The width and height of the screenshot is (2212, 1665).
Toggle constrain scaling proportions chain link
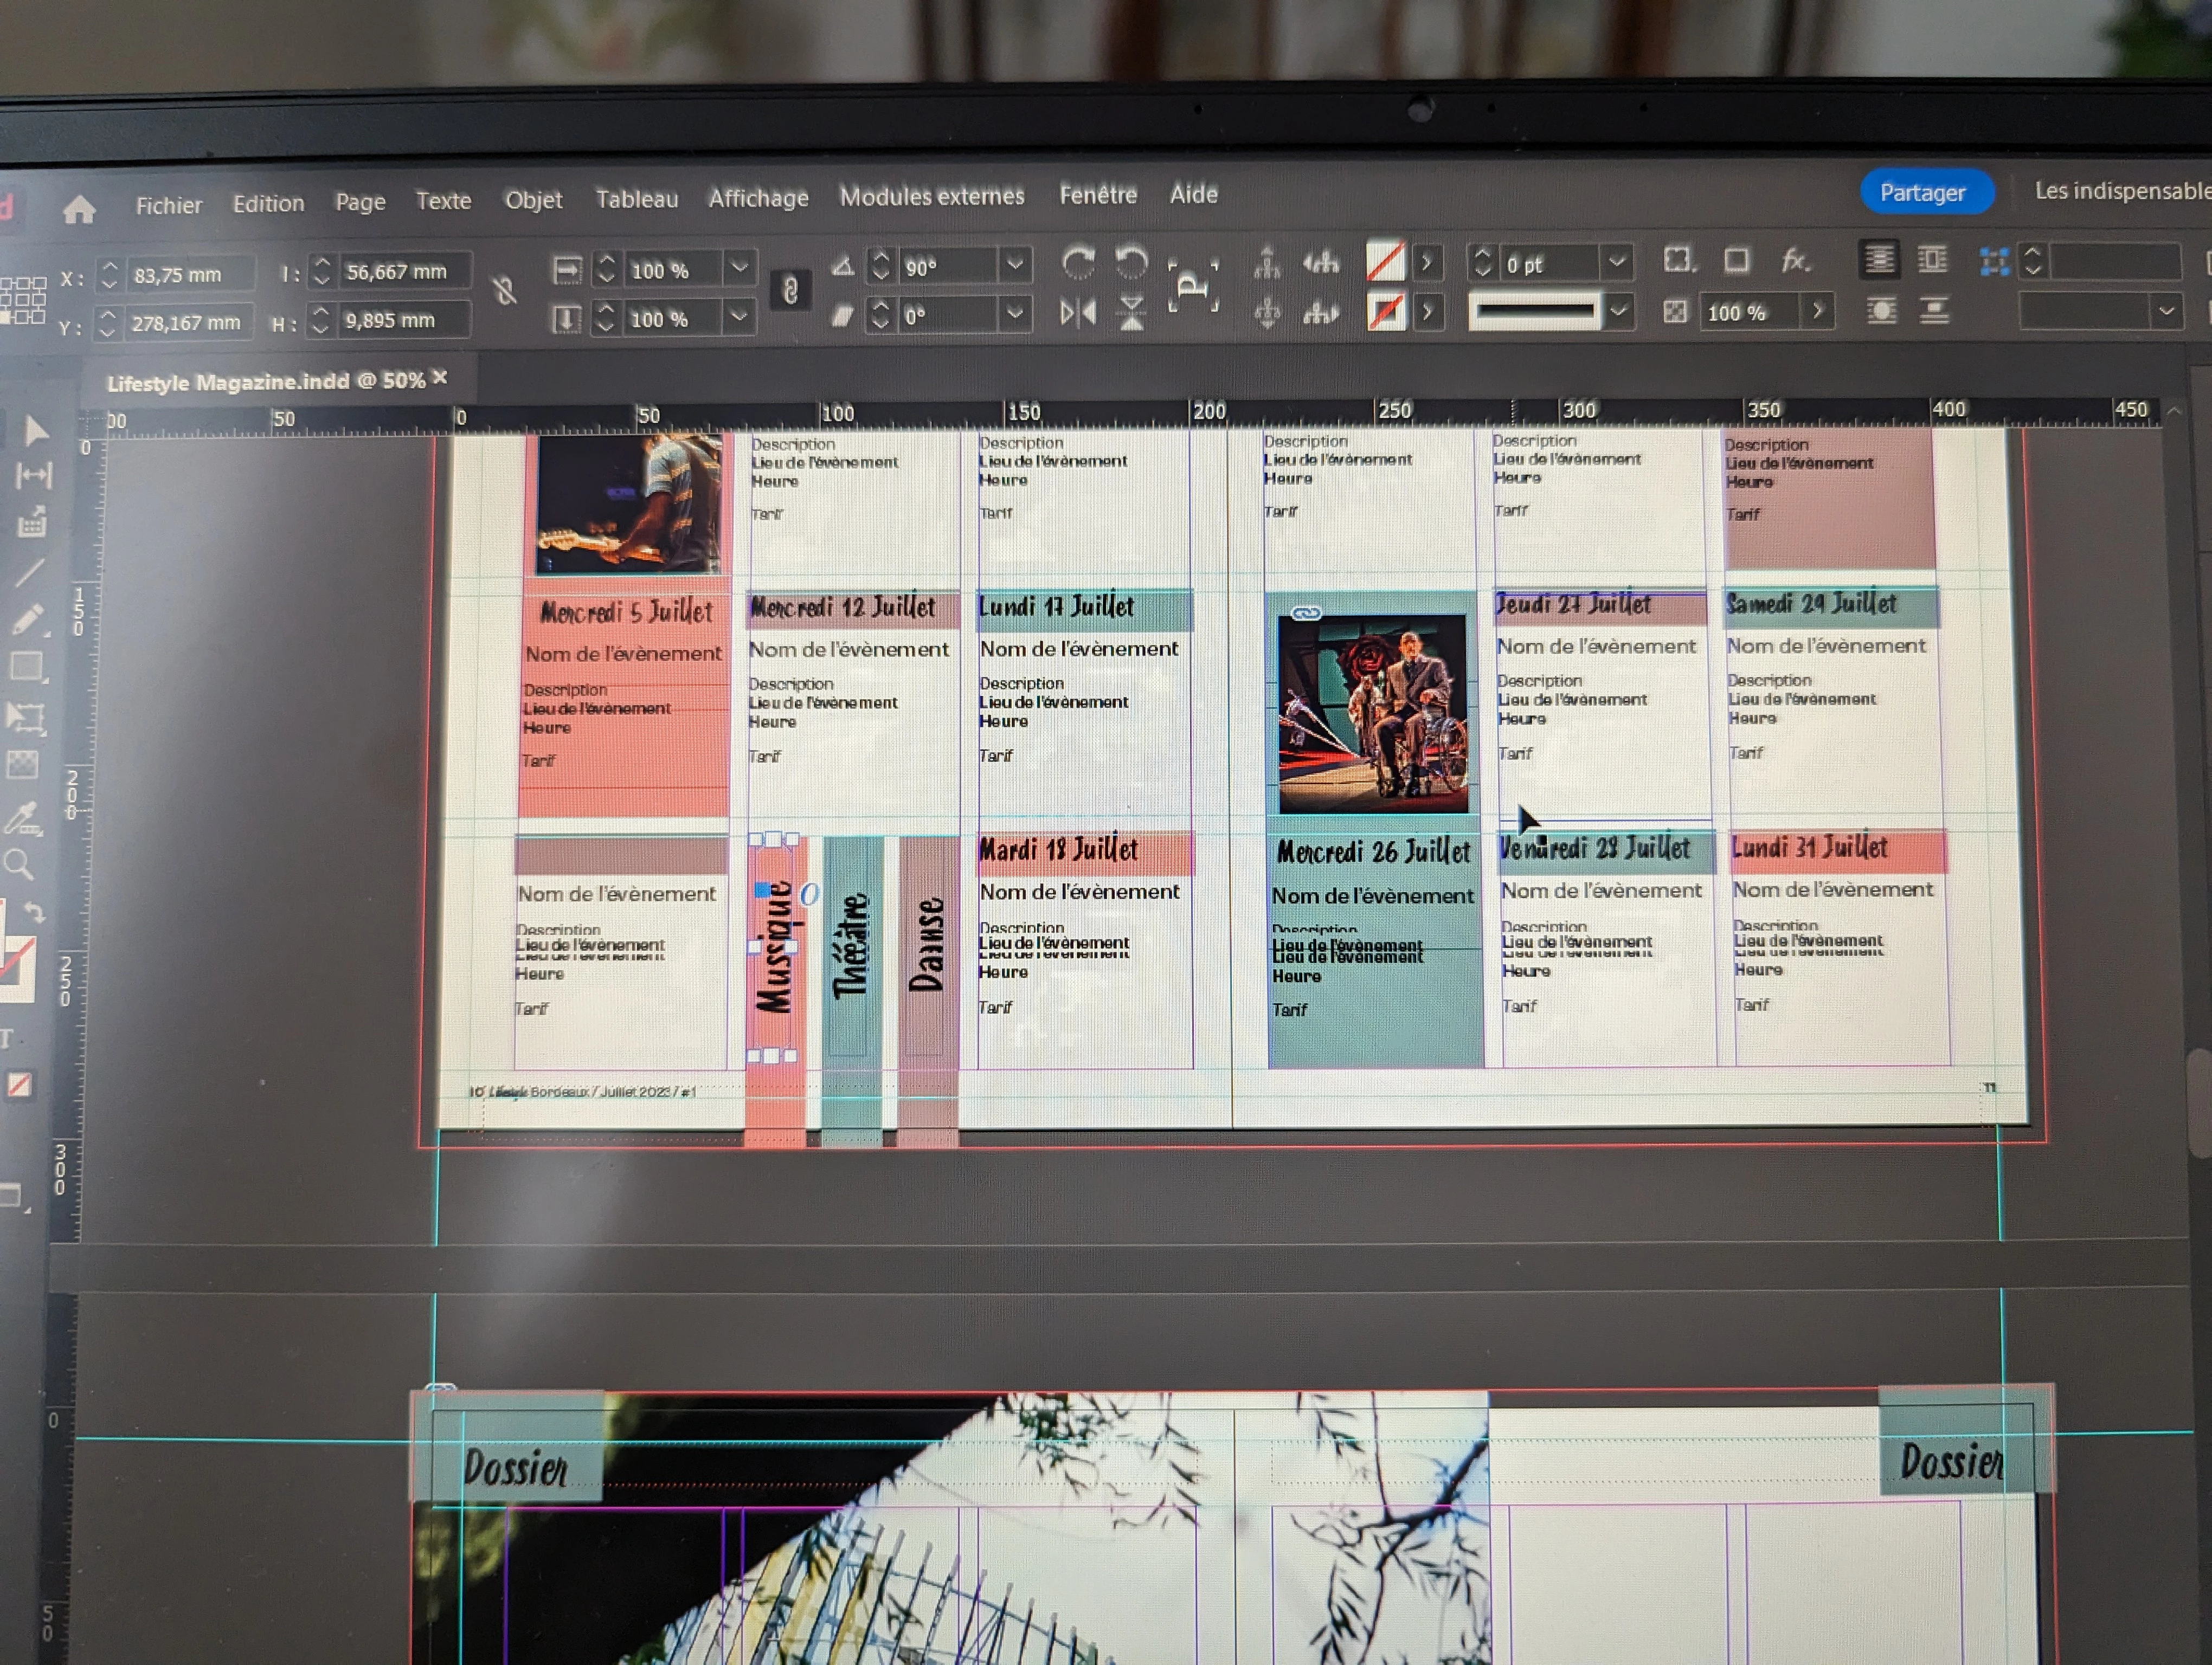[x=790, y=292]
